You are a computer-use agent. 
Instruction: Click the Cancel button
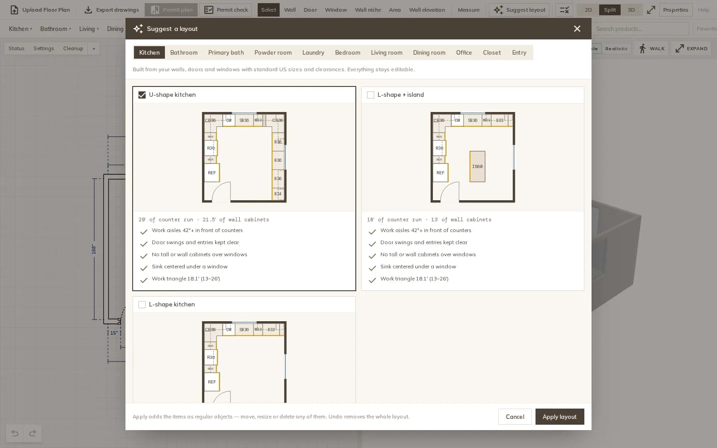(x=515, y=417)
